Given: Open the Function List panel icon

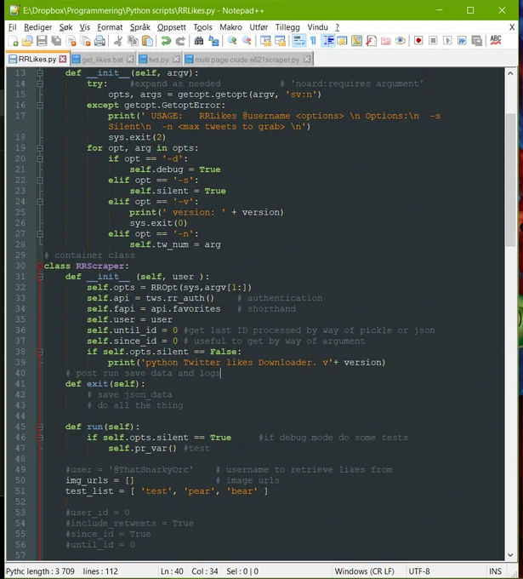Looking at the screenshot, I should point(371,41).
